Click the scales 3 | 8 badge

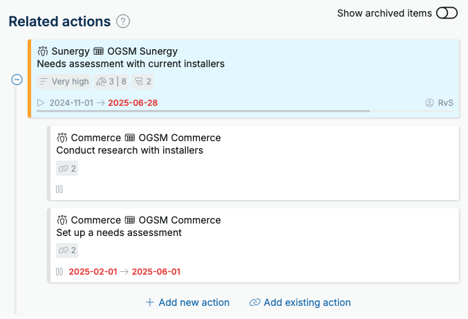tap(111, 82)
